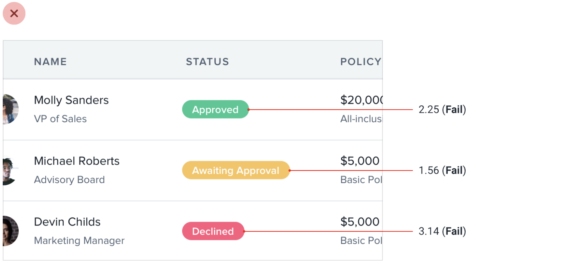Open Devin Childs' name link
This screenshot has width=561, height=263.
pos(67,222)
